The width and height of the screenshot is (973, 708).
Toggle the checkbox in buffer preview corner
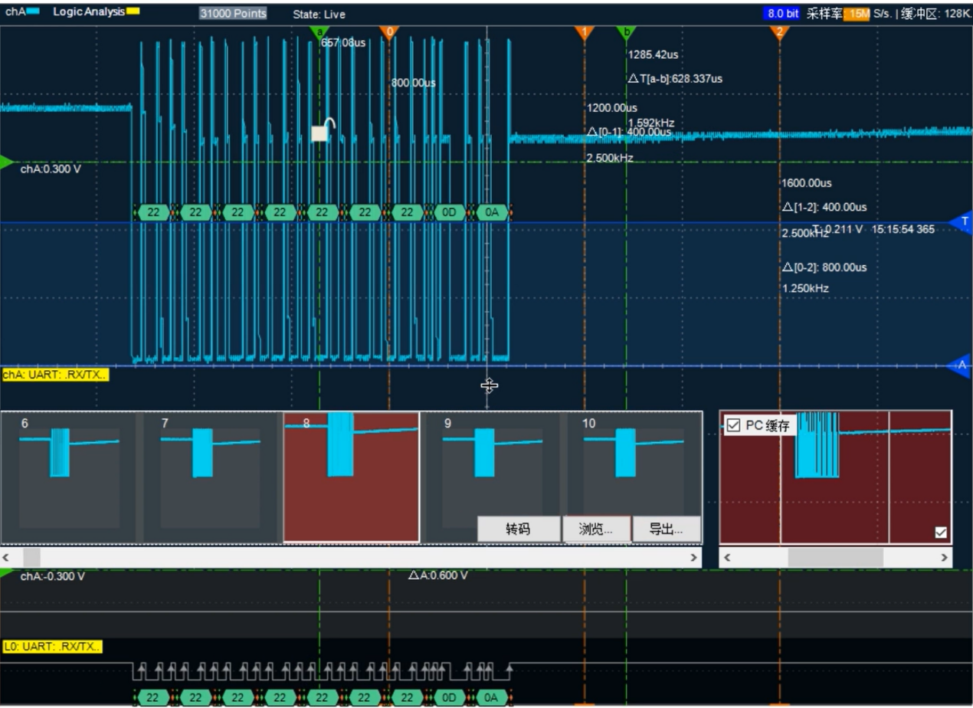point(941,533)
